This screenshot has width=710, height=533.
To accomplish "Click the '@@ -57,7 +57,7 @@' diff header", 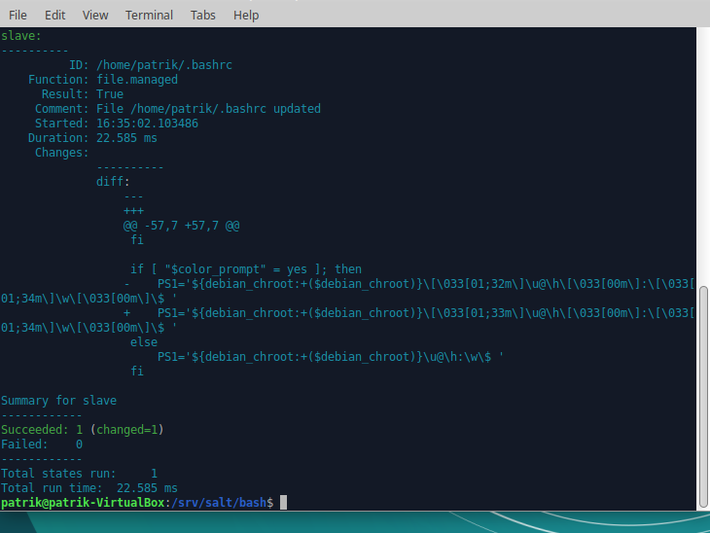I will pyautogui.click(x=182, y=225).
